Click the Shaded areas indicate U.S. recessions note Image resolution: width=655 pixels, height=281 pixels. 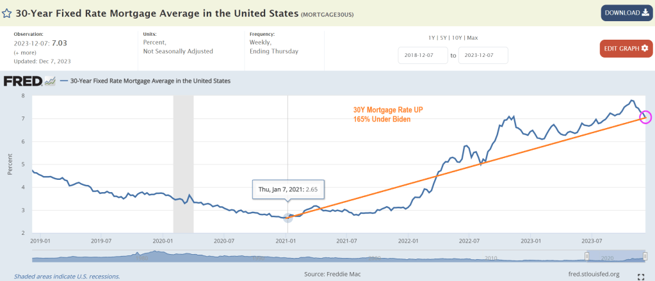(62, 277)
